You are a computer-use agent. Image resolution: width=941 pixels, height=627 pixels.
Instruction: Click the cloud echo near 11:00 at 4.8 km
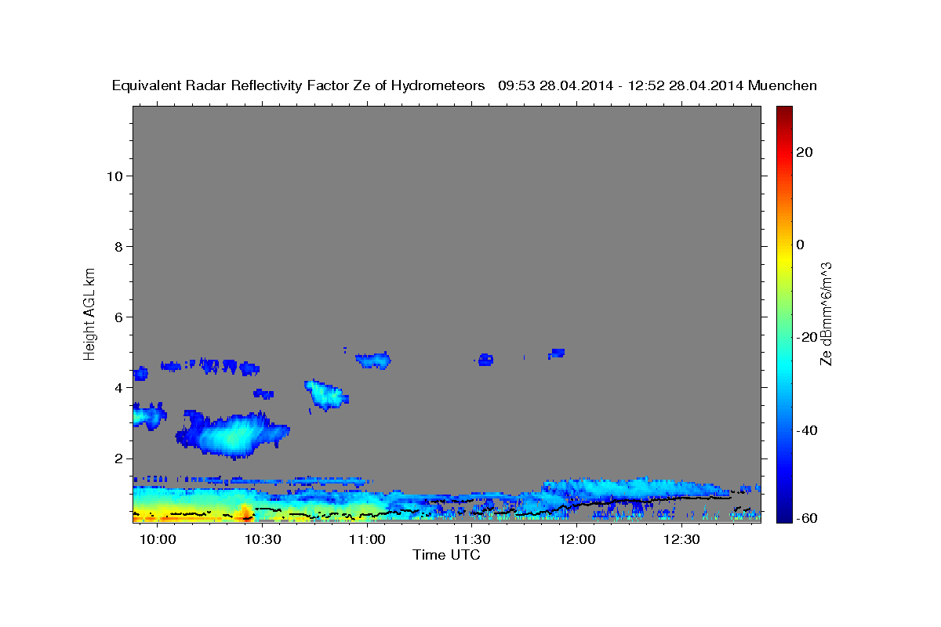[x=373, y=361]
